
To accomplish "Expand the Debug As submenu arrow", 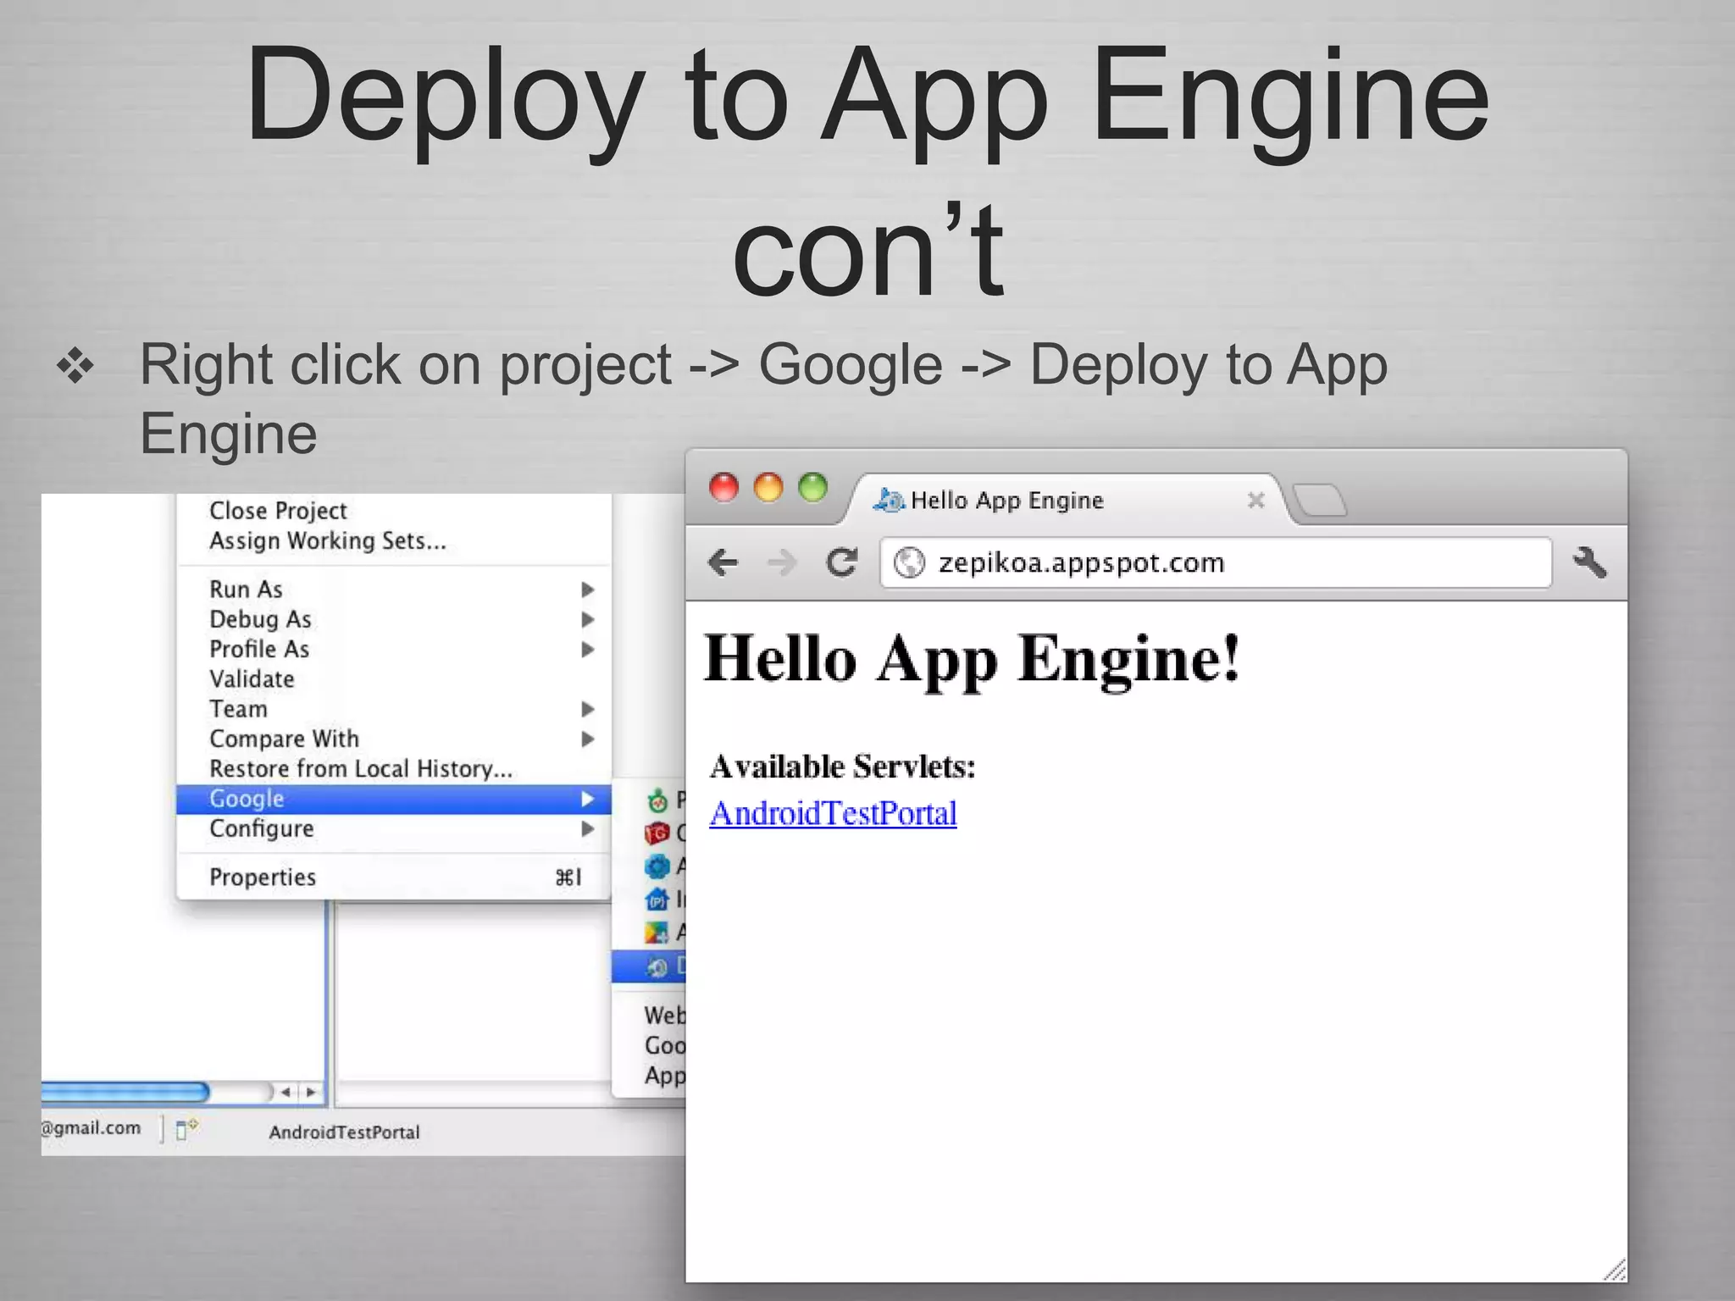I will (x=588, y=619).
